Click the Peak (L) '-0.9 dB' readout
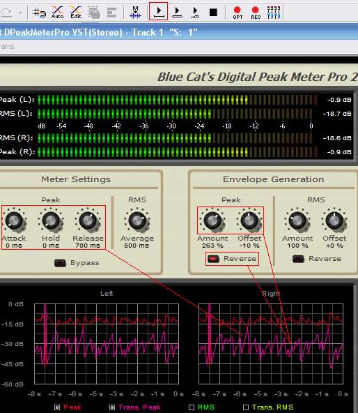The width and height of the screenshot is (358, 413). 339,100
